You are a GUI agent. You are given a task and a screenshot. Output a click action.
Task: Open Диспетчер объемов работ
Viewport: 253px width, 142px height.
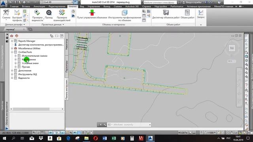pyautogui.click(x=166, y=15)
